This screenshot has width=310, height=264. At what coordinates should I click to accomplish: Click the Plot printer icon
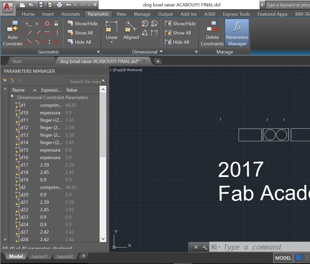[x=59, y=5]
